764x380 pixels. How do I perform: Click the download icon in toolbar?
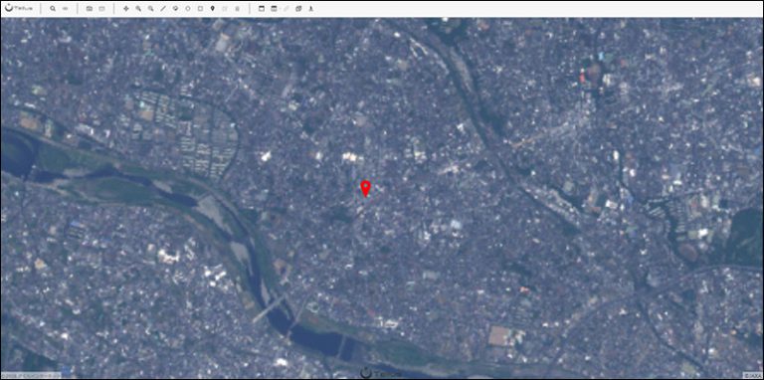coord(310,9)
